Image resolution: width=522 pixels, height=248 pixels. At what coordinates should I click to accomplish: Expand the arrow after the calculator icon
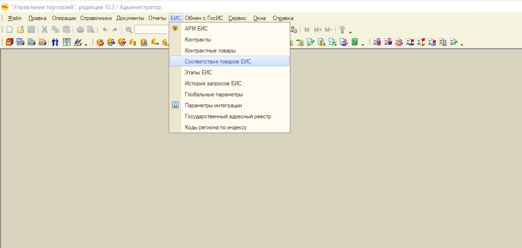[x=86, y=45]
